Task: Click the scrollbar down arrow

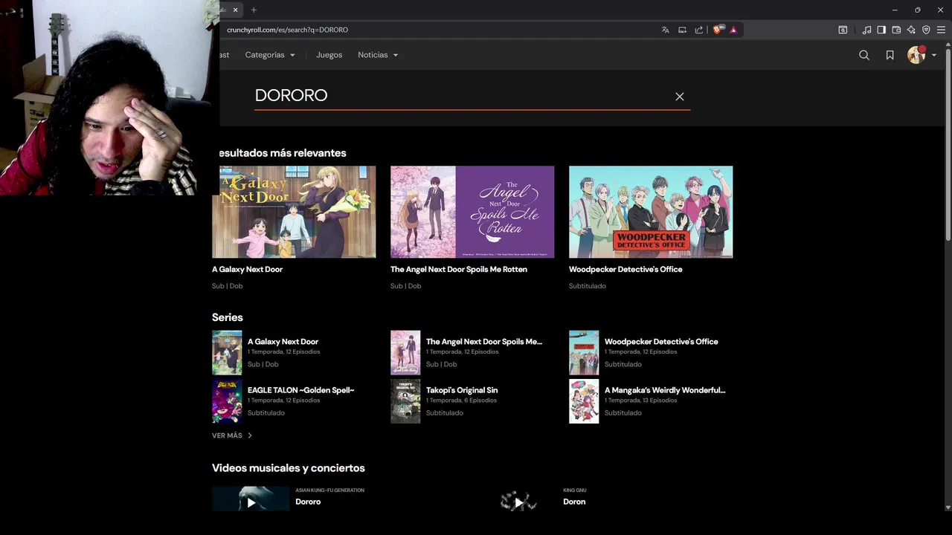Action: (x=948, y=508)
